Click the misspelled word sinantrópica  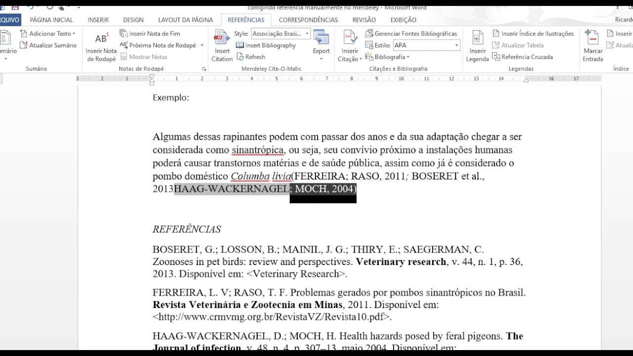258,150
